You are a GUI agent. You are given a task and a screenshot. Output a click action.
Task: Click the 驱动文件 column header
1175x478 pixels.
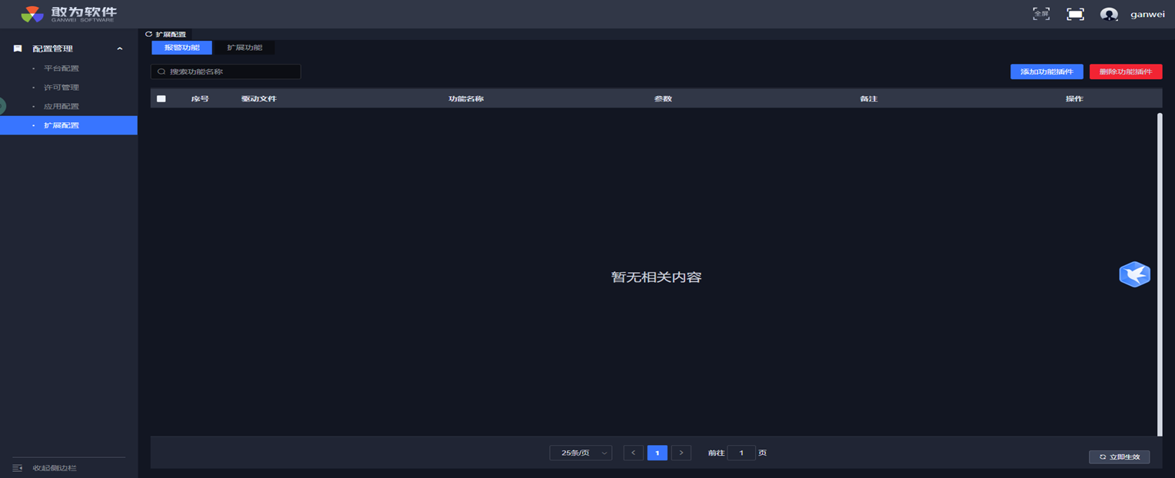[259, 98]
